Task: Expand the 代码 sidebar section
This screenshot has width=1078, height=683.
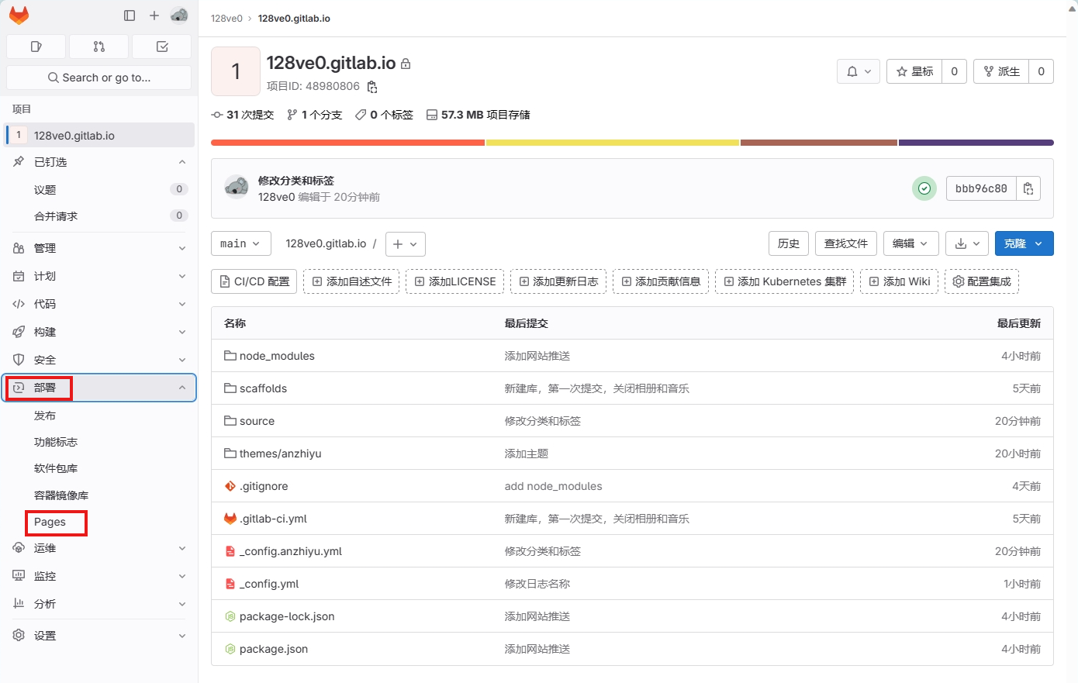Action: tap(99, 304)
